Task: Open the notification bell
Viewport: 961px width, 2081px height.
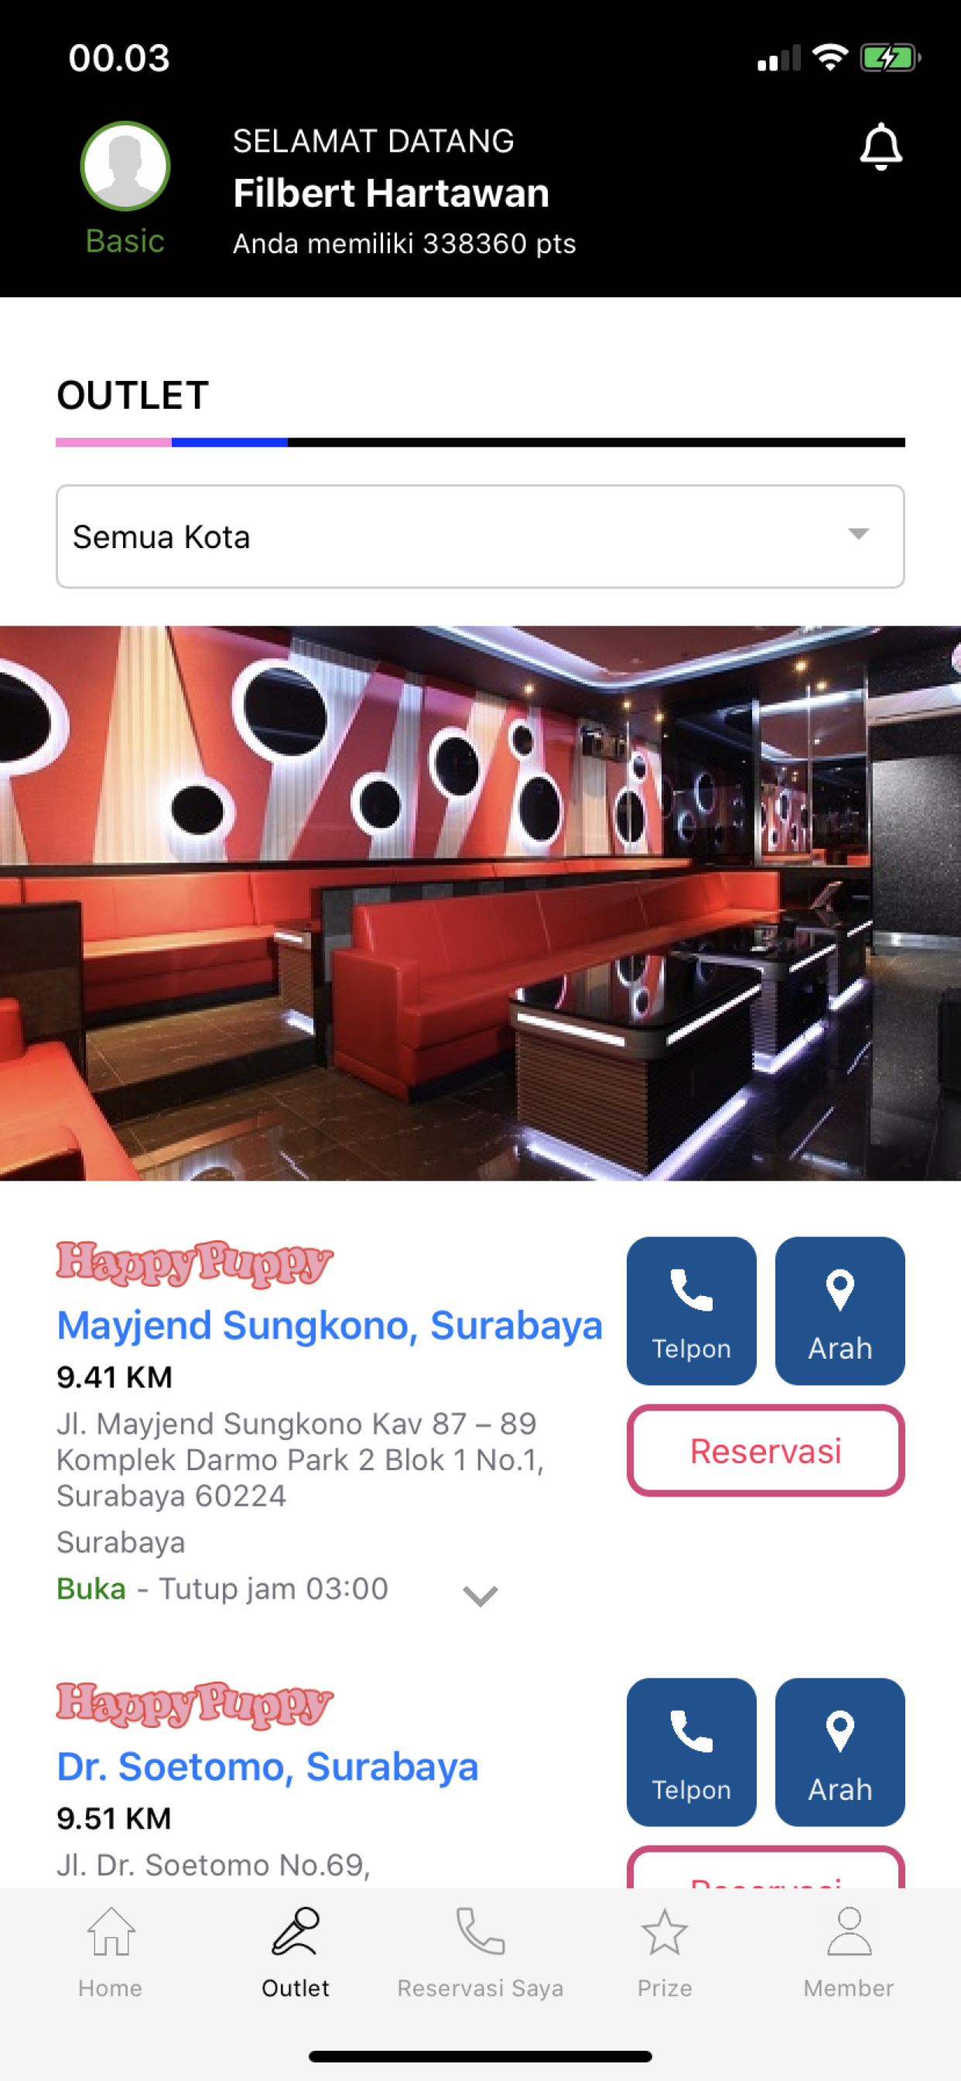Action: point(881,146)
